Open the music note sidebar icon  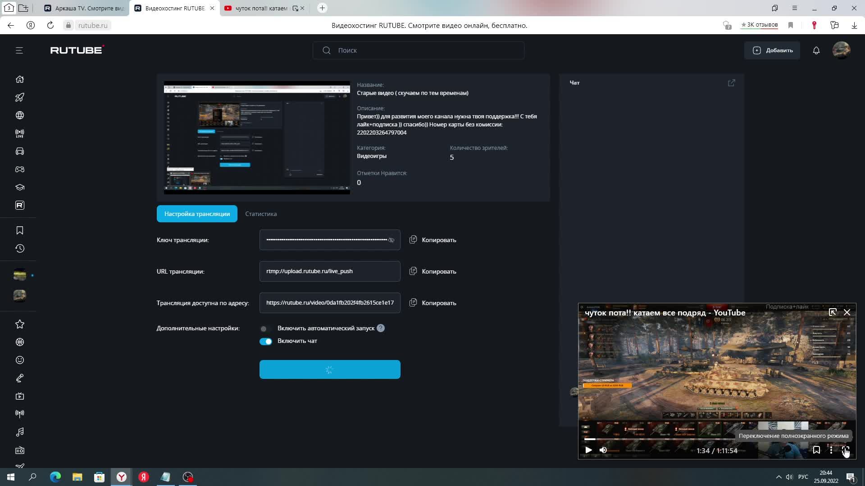20,432
